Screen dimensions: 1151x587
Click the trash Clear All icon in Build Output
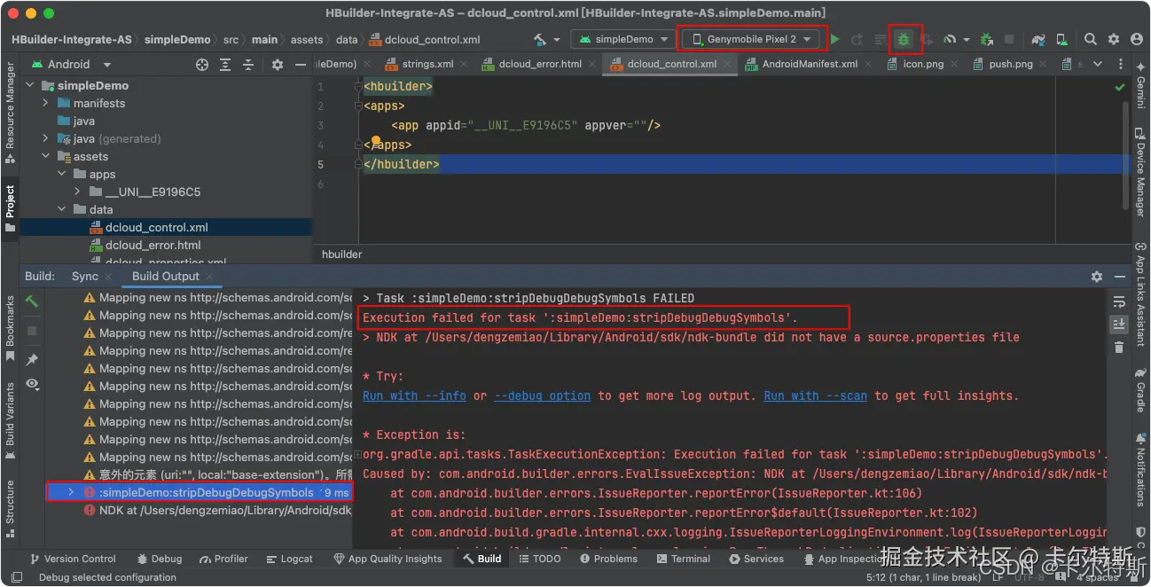point(1119,348)
